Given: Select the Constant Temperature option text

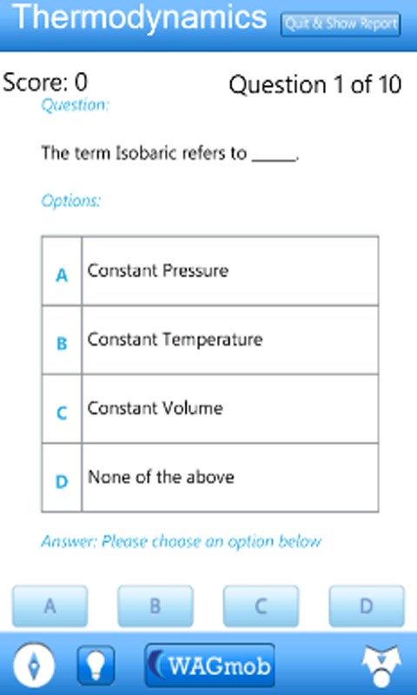Looking at the screenshot, I should click(175, 340).
